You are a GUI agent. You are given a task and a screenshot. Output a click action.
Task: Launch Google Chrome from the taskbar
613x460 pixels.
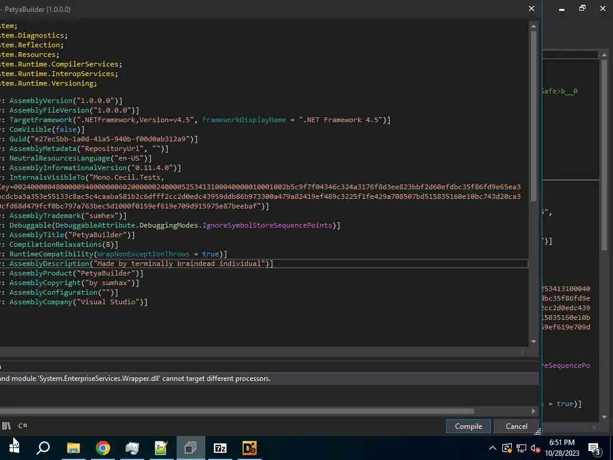[x=103, y=448]
